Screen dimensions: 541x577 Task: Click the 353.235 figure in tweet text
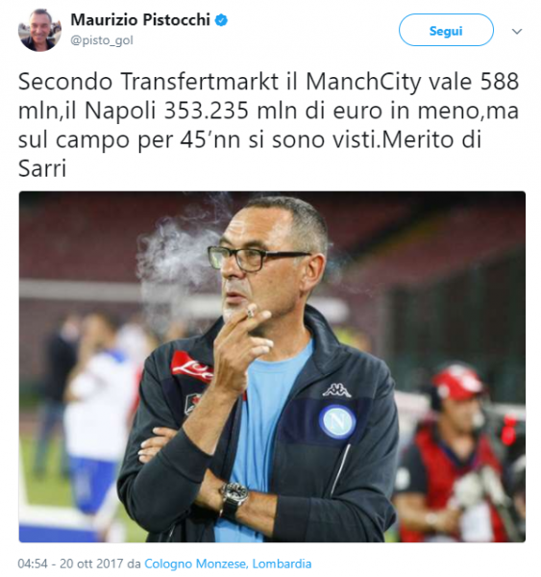pyautogui.click(x=207, y=111)
